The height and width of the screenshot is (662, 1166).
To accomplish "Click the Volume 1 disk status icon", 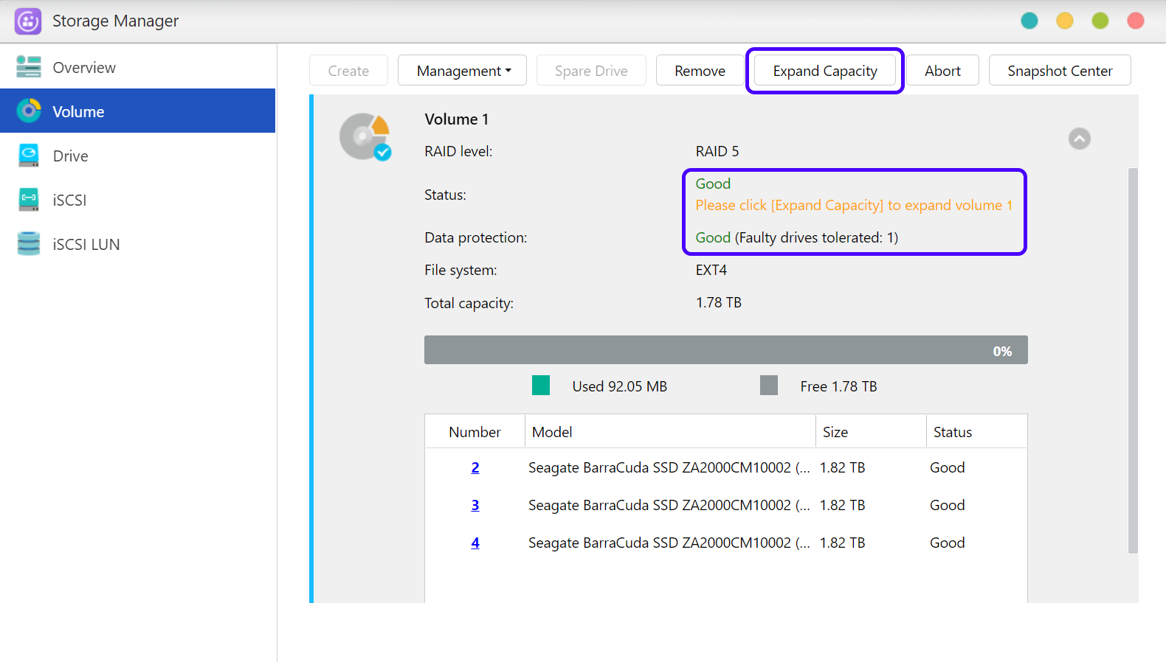I will pyautogui.click(x=365, y=137).
